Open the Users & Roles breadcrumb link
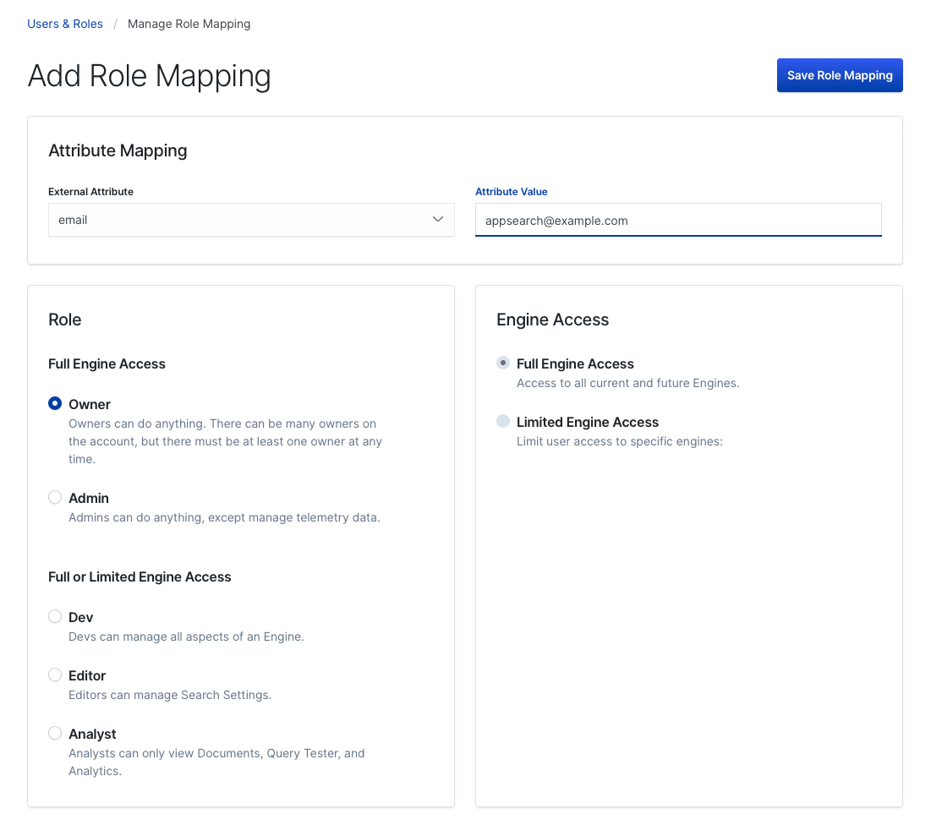Screen dimensions: 931x825 pos(65,23)
